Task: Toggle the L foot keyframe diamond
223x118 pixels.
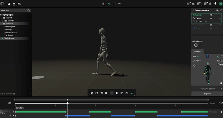Action: pyautogui.click(x=13, y=112)
